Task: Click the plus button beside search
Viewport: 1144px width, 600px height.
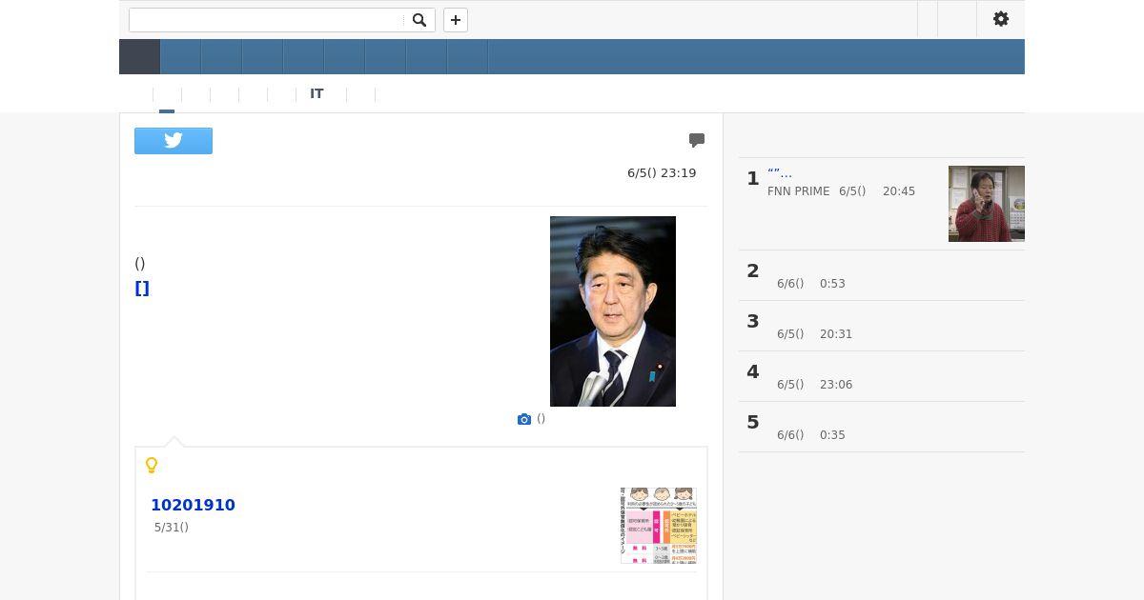Action: click(456, 20)
